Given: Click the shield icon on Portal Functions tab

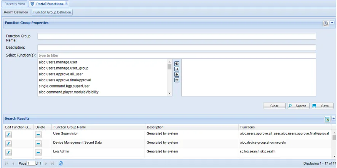Looking at the screenshot, I should pos(32,4).
